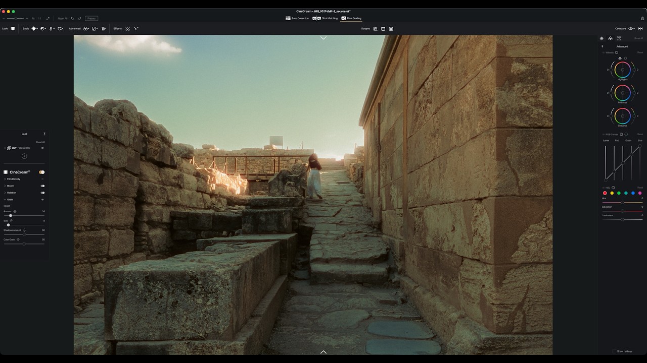
Task: Collapse the top panel chevron above image
Action: 323,38
